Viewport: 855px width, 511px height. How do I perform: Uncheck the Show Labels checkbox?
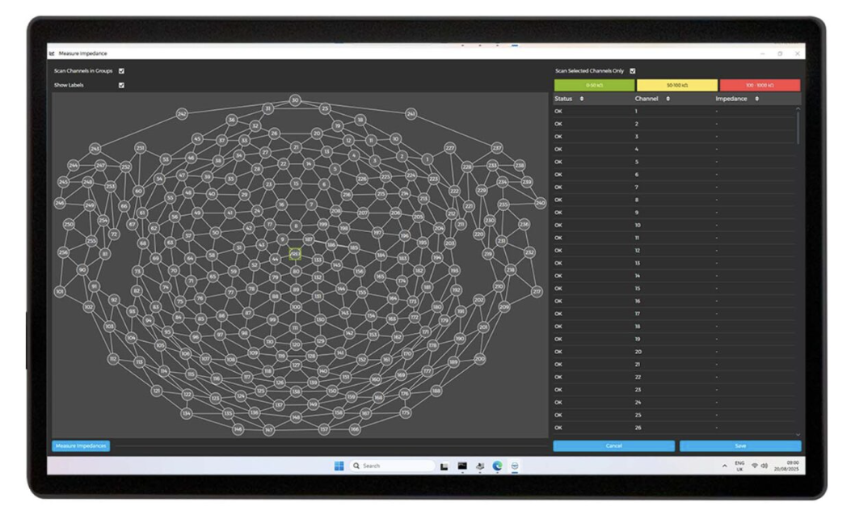point(121,85)
